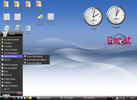Viewport: 137px width, 100px height.
Task: Click the weather icon in quick launch
Action: tap(27, 98)
